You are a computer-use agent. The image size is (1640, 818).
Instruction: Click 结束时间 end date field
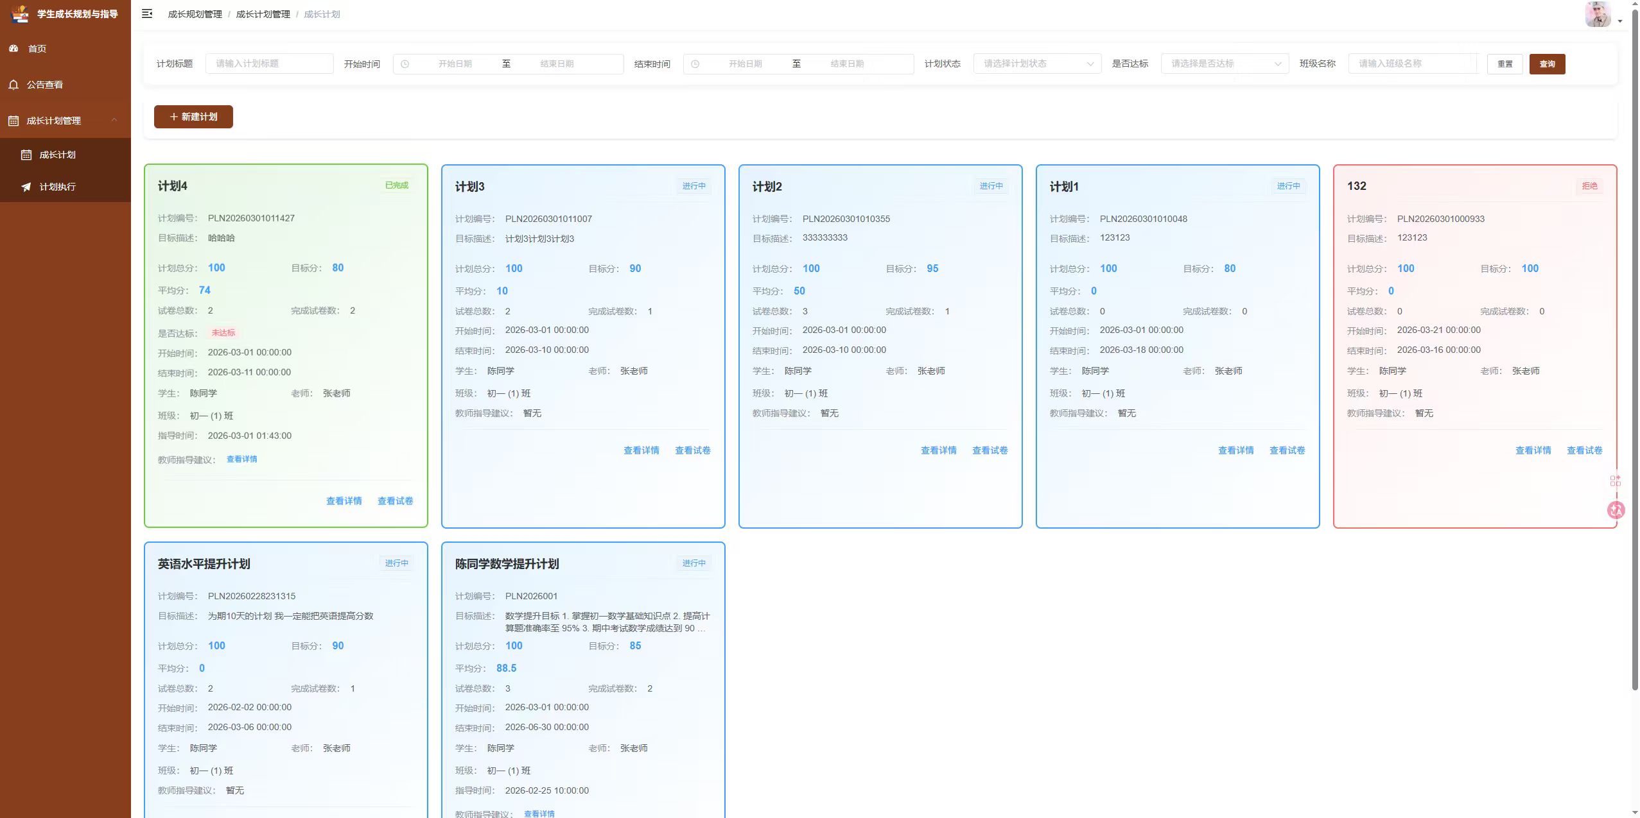click(x=846, y=64)
